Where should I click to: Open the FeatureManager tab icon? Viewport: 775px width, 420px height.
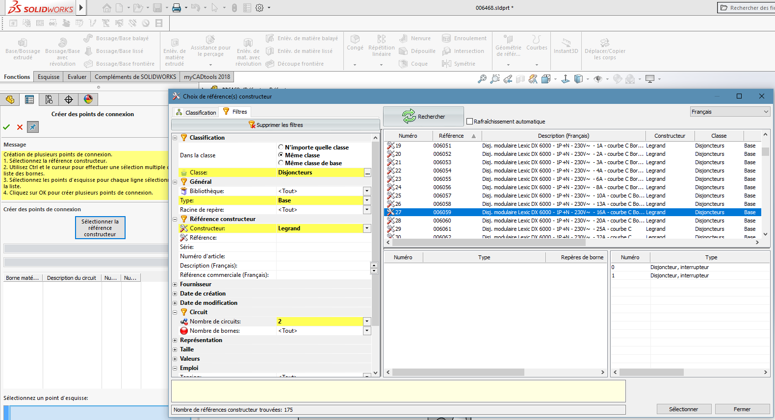(10, 99)
